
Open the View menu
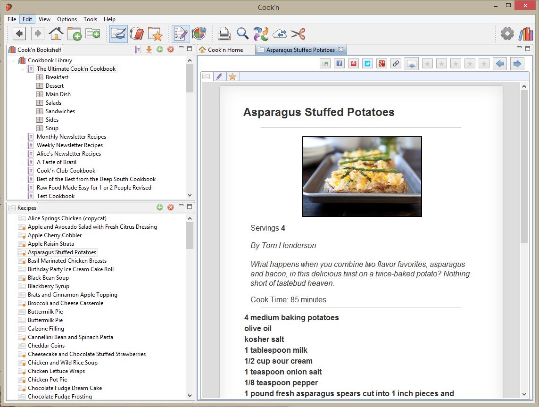pyautogui.click(x=44, y=19)
